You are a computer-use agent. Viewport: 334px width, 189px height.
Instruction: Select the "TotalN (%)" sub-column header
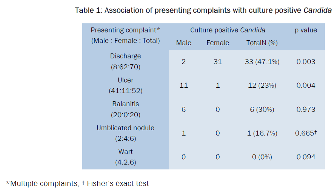tap(262, 43)
